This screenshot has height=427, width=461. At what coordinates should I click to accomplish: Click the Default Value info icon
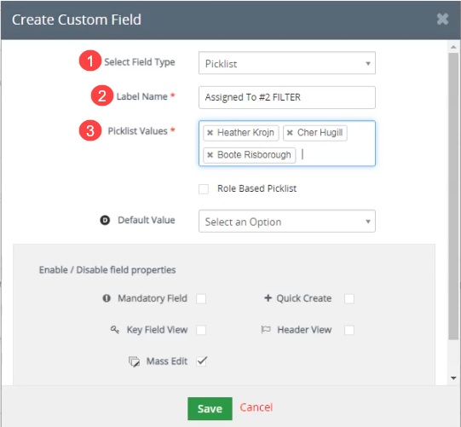(x=105, y=220)
